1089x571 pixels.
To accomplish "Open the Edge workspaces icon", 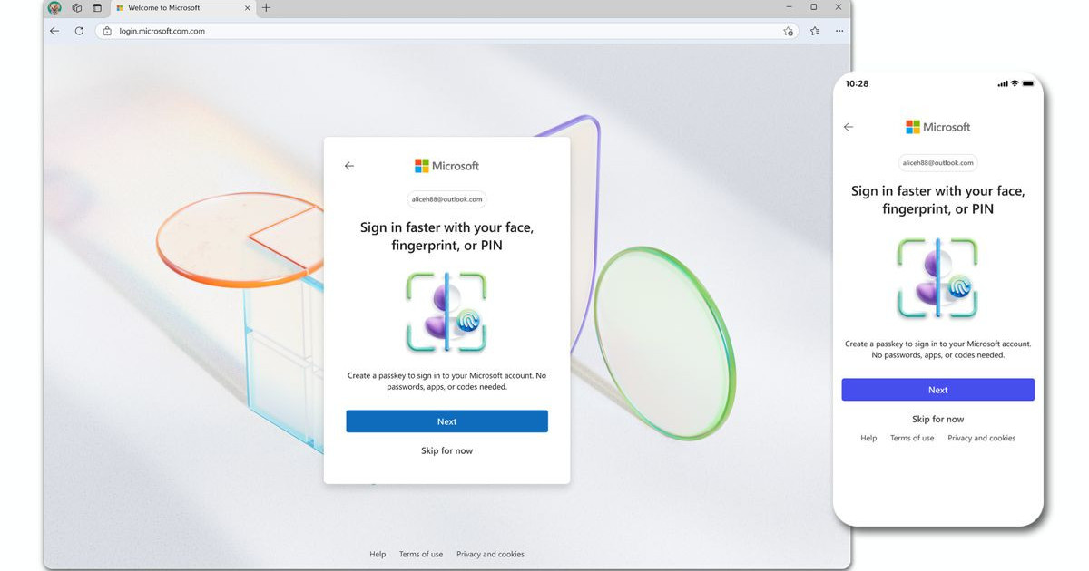I will tap(77, 8).
